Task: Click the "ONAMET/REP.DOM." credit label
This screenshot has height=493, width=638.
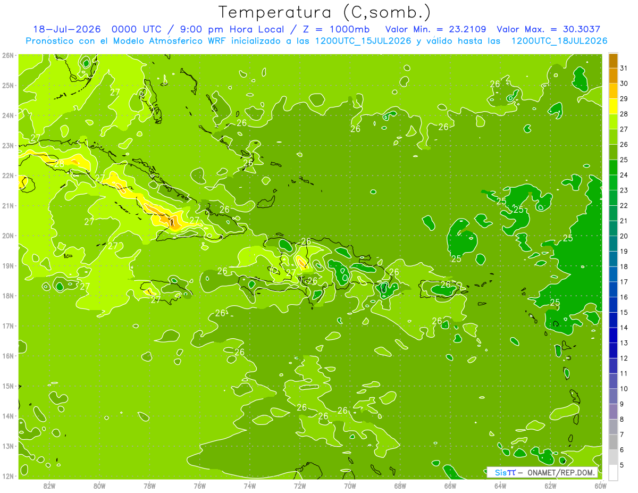Action: pos(560,472)
